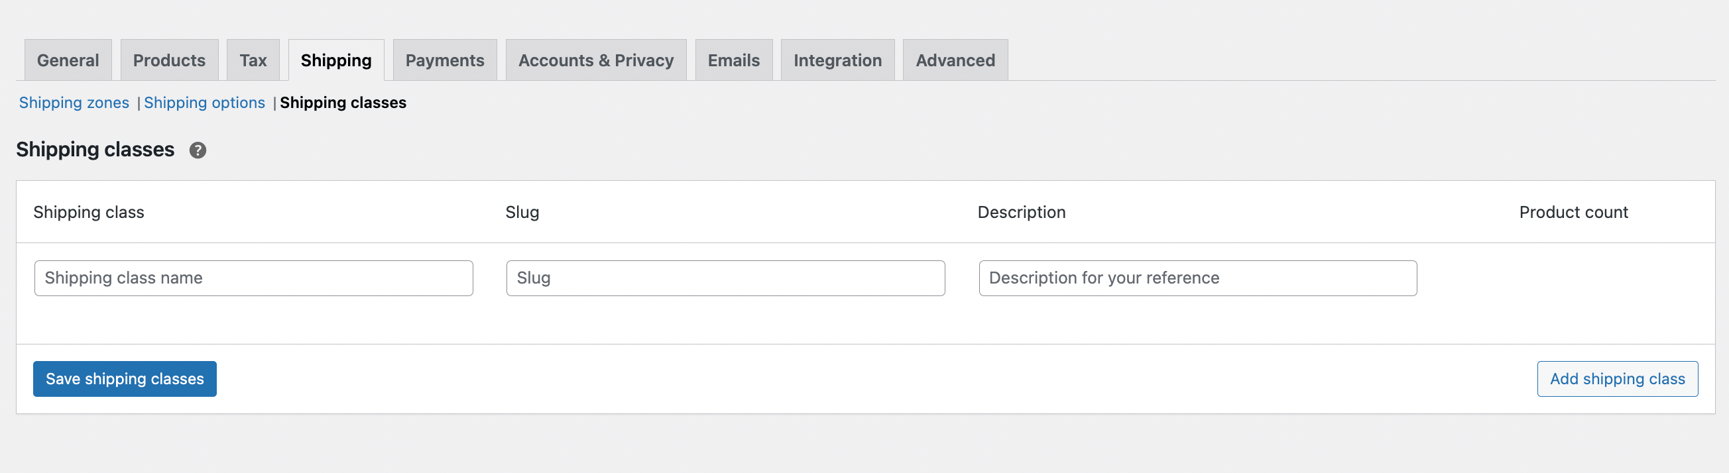Switch to the Emails tab
The image size is (1729, 473).
pos(734,60)
